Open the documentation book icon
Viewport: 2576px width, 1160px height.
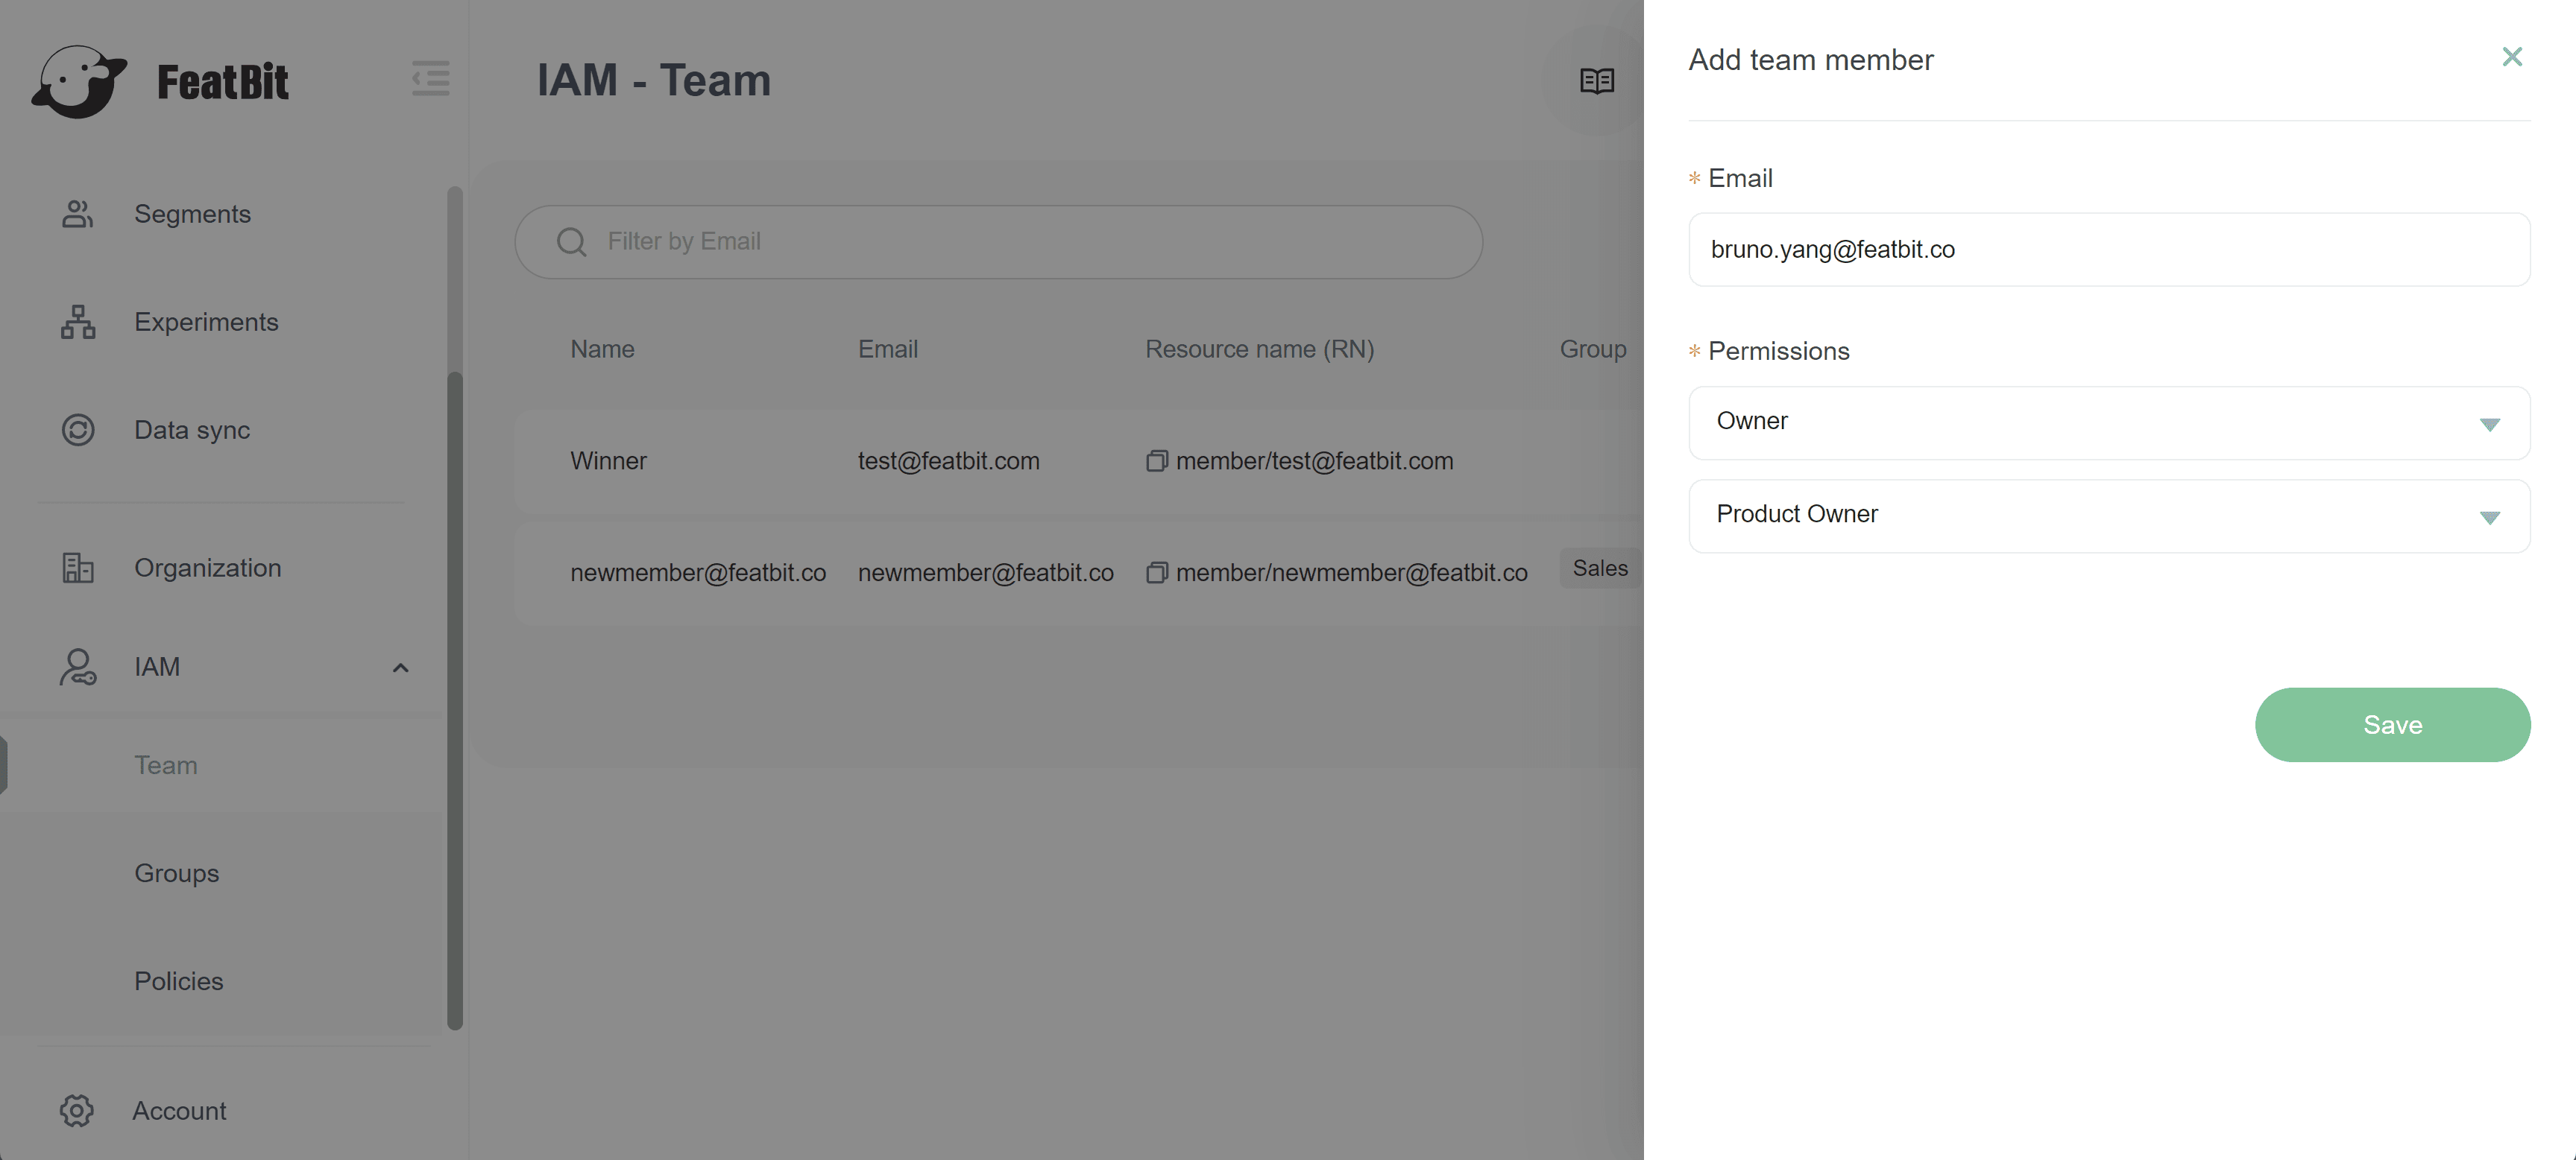pyautogui.click(x=1596, y=81)
